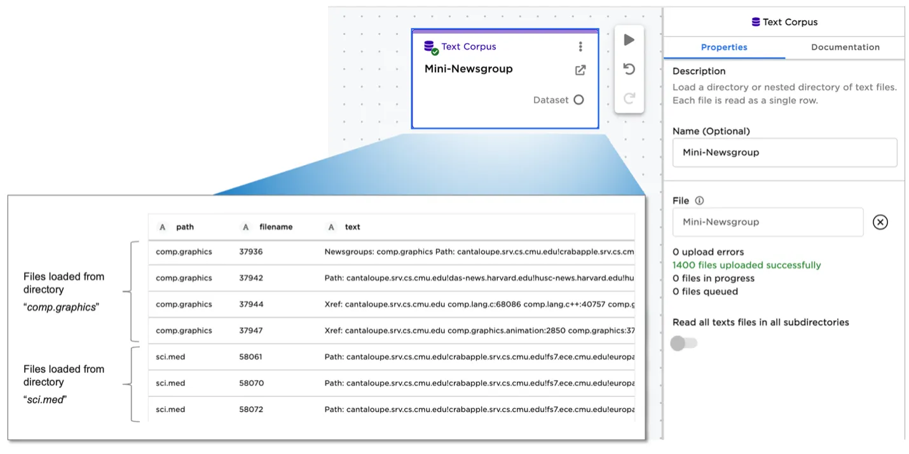Image resolution: width=909 pixels, height=454 pixels.
Task: Sort by the path column header
Action: [184, 227]
